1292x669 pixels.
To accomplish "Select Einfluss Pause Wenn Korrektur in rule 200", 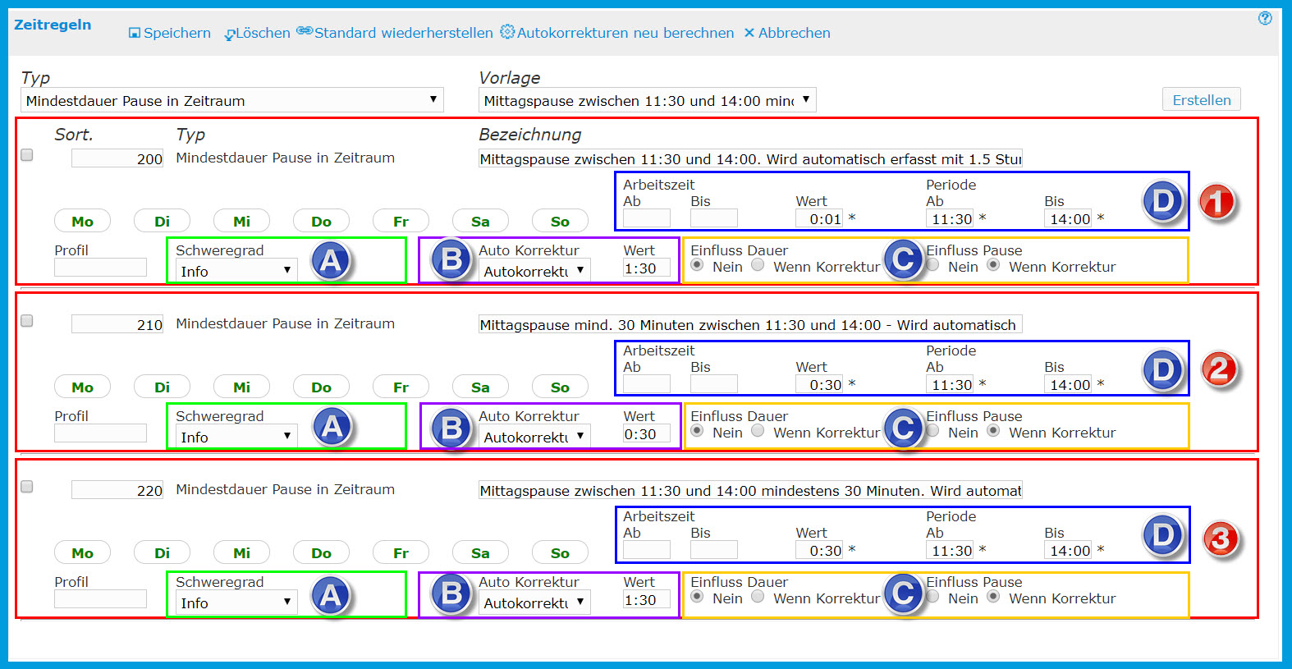I will (993, 265).
